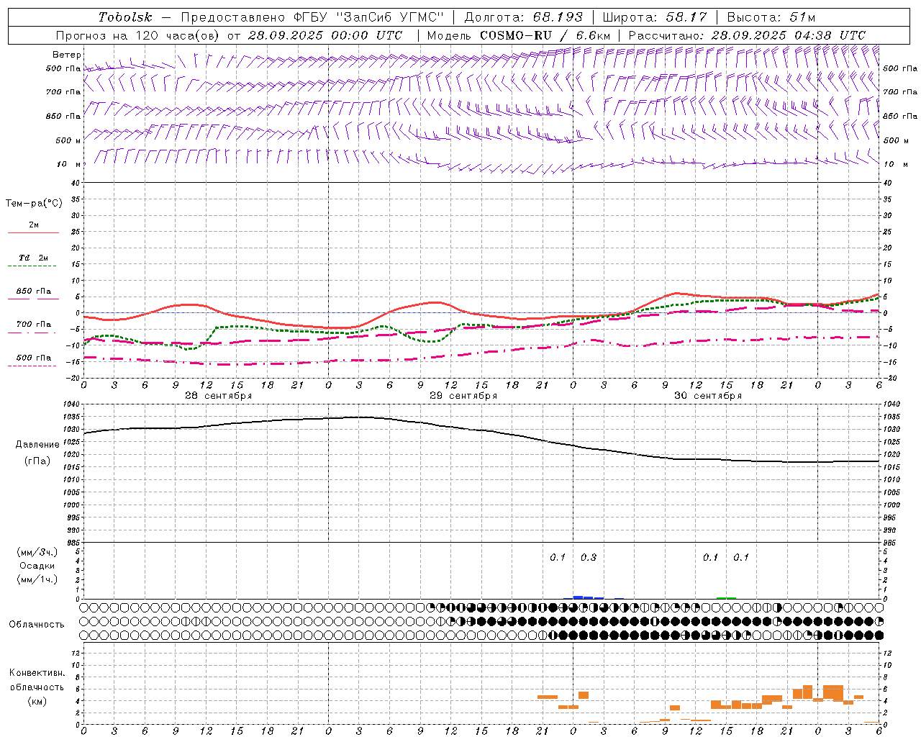The image size is (921, 737).
Task: Click the (гПа) pressure unit label
Action: coord(37,461)
